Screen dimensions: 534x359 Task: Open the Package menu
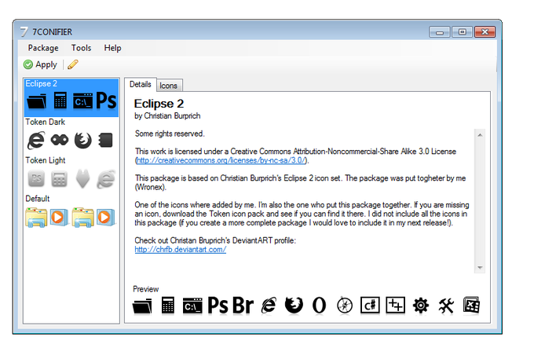(x=43, y=48)
